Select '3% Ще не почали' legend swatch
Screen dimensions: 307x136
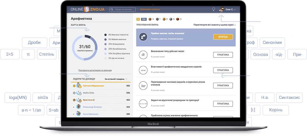[105, 58]
